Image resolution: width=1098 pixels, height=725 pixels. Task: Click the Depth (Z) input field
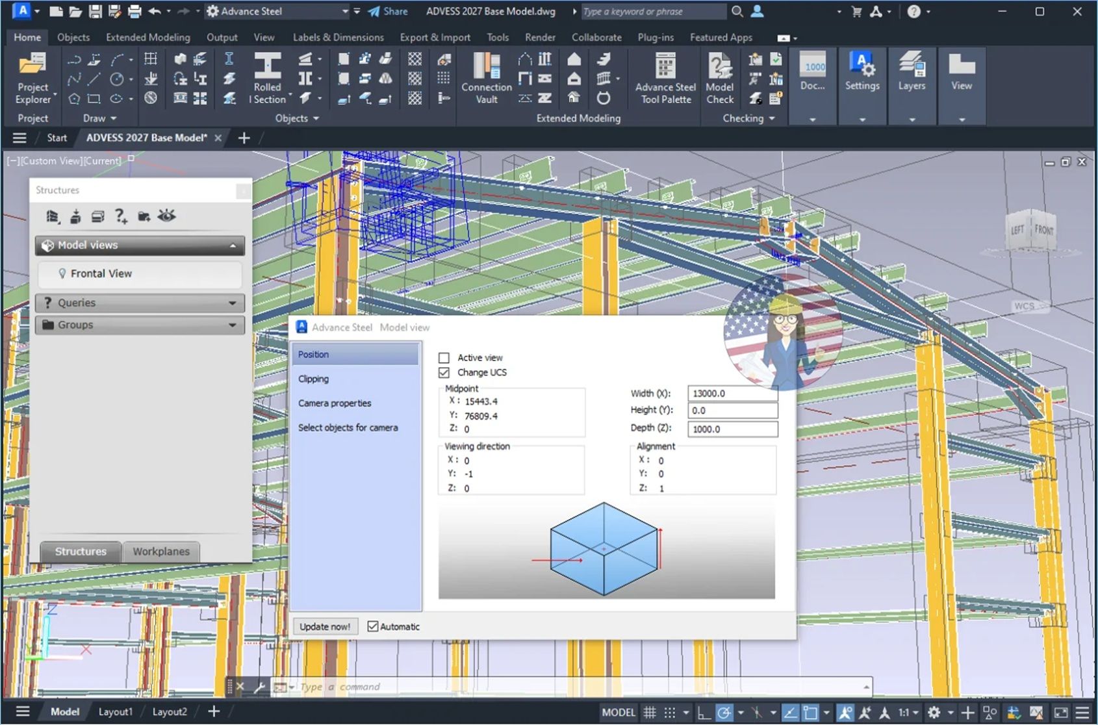tap(732, 429)
